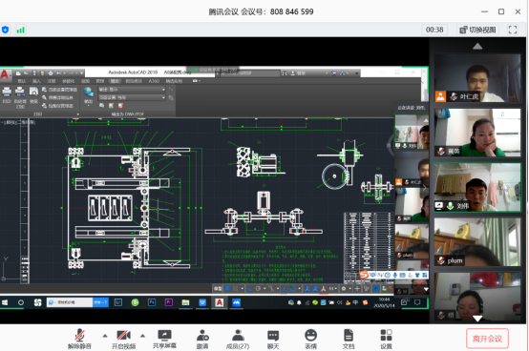Screen dimensions: 529x351
Task: Expand the 打印 panel launcher arrow
Action: point(78,114)
